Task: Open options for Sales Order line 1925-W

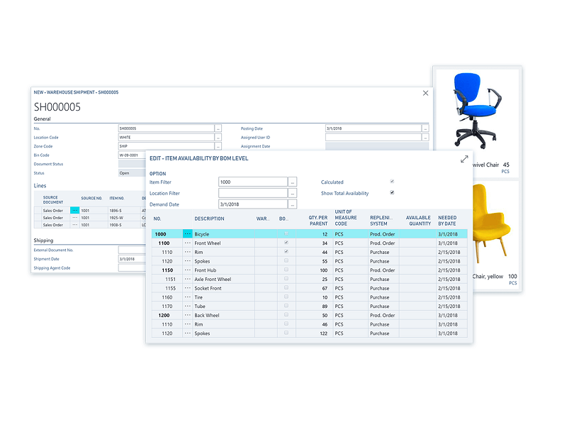Action: coord(75,218)
